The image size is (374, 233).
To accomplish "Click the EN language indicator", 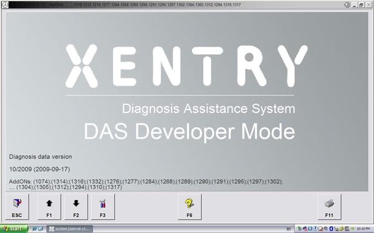I will [x=289, y=229].
